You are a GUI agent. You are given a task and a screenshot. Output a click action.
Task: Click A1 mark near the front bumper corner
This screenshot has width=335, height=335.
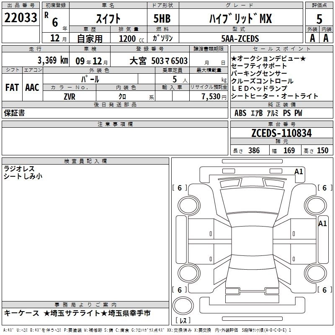[299, 172]
